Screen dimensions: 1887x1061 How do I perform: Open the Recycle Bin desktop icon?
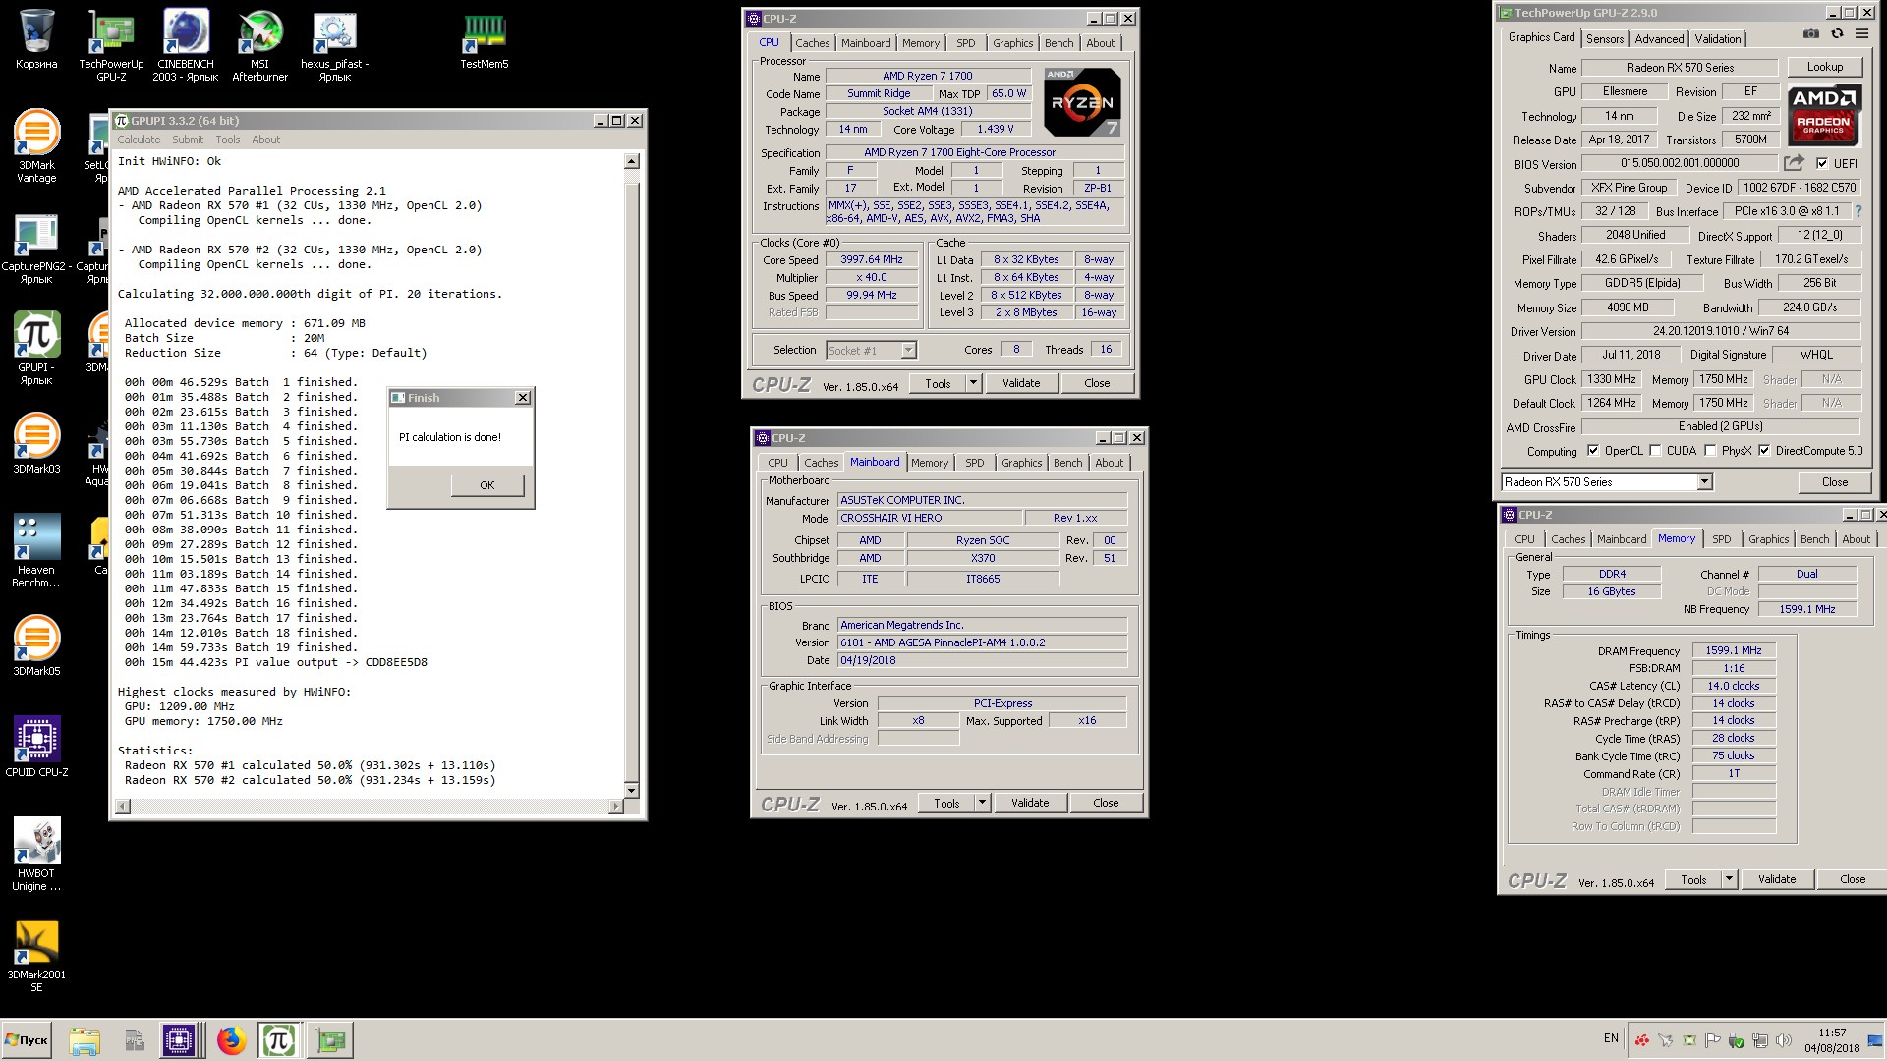click(36, 40)
